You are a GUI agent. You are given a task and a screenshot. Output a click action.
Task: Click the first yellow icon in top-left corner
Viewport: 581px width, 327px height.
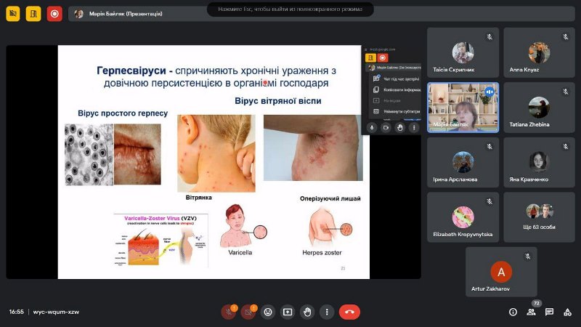tap(13, 13)
